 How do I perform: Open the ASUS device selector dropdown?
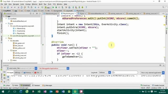point(36,68)
